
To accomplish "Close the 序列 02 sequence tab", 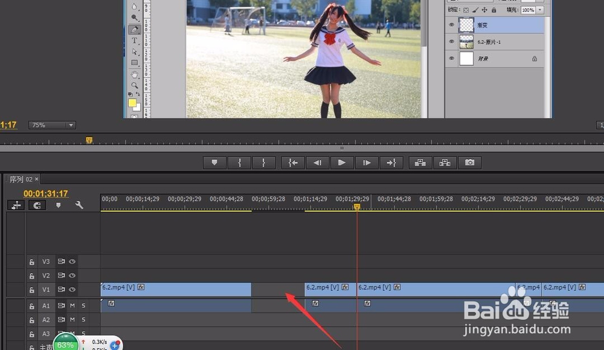I will coord(37,180).
